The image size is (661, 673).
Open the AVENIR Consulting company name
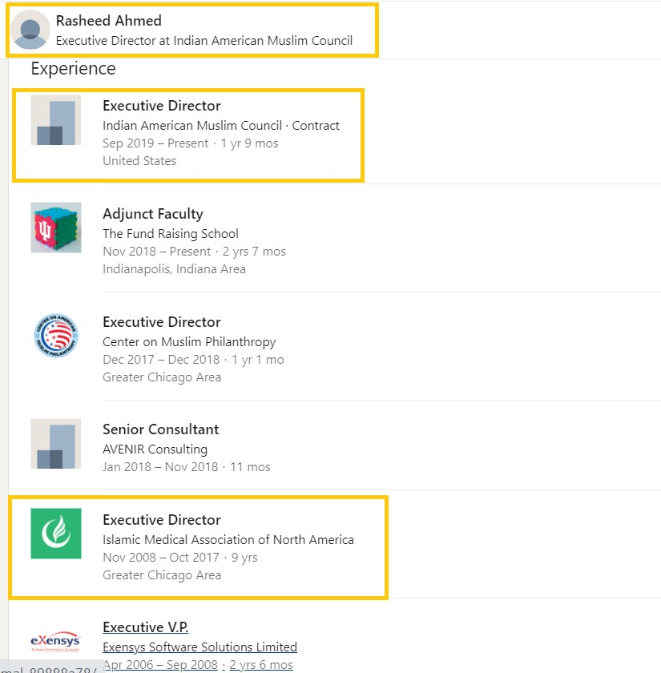155,449
